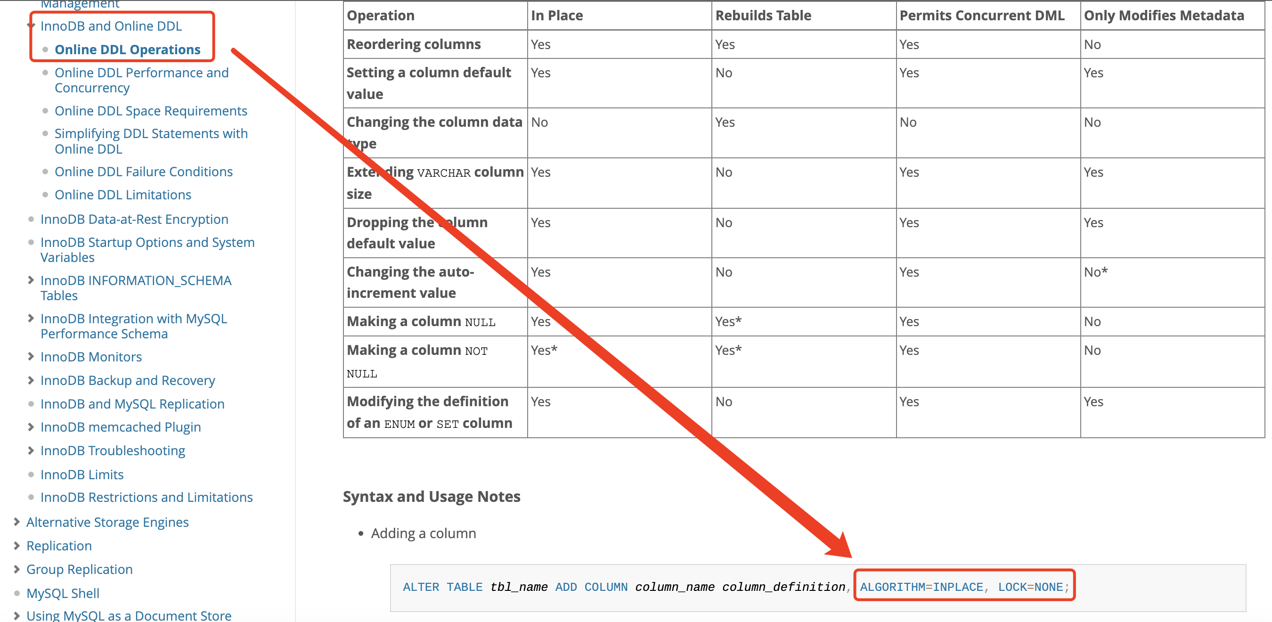1272x622 pixels.
Task: Visit Online DDL Limitations page
Action: (122, 195)
